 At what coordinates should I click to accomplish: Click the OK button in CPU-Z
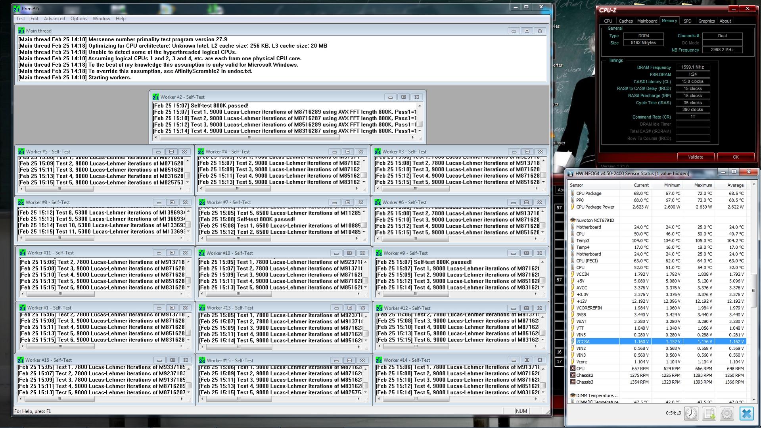736,157
